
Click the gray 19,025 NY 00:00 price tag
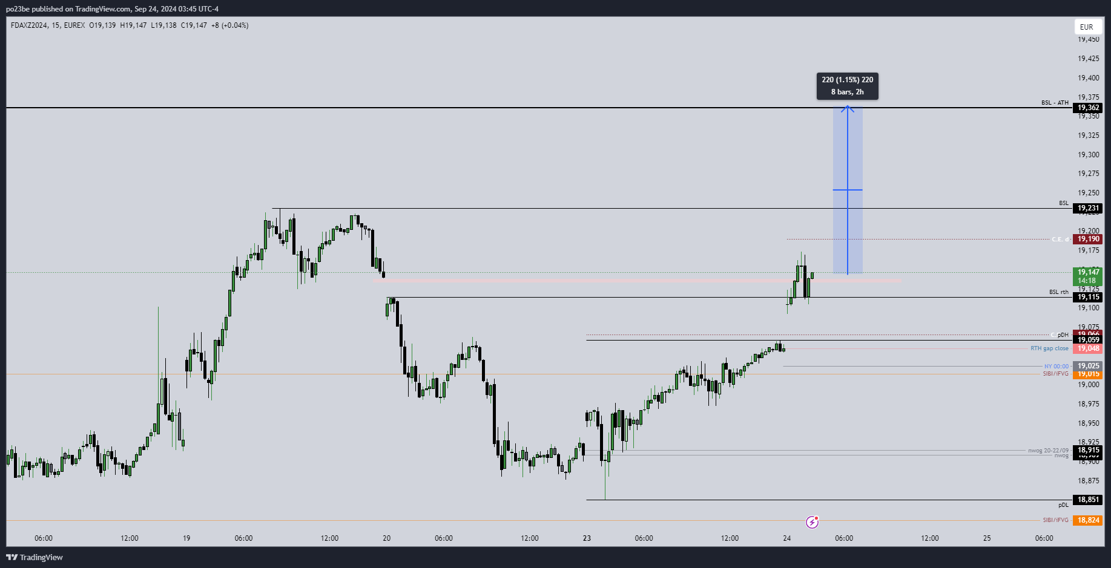(x=1088, y=366)
